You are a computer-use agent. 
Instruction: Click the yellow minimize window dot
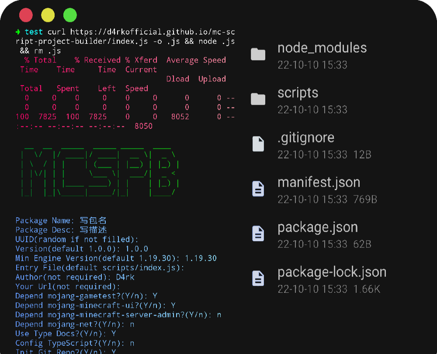click(x=48, y=15)
